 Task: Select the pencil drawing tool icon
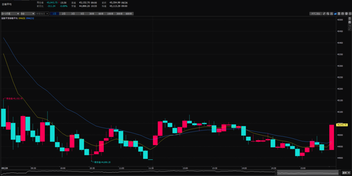[x=324, y=14]
